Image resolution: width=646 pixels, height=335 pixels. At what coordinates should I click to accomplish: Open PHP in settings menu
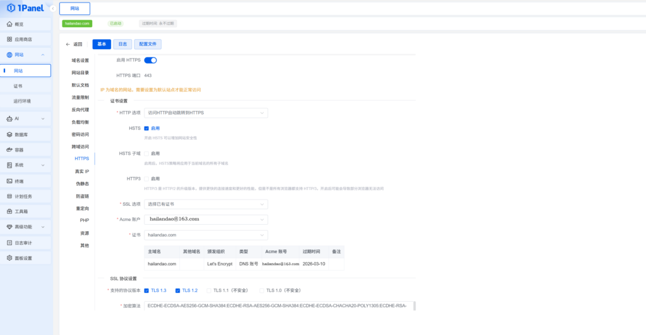pos(85,220)
